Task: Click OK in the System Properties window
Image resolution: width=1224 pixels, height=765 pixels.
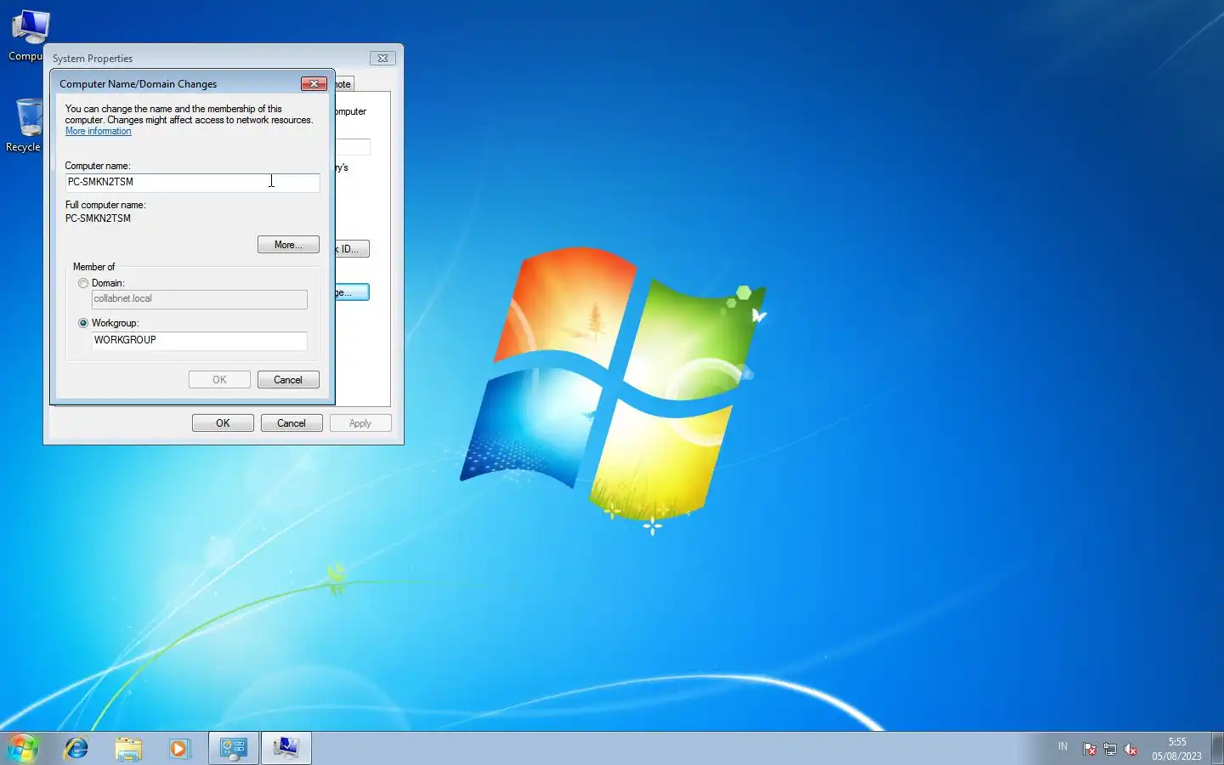Action: click(x=223, y=423)
